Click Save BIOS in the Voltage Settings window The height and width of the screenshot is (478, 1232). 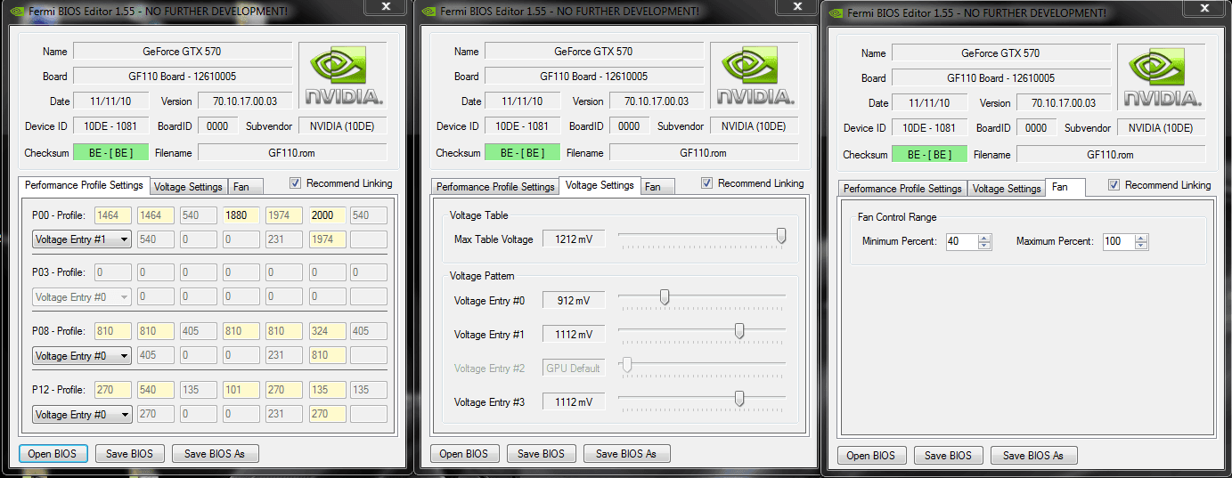(x=542, y=453)
